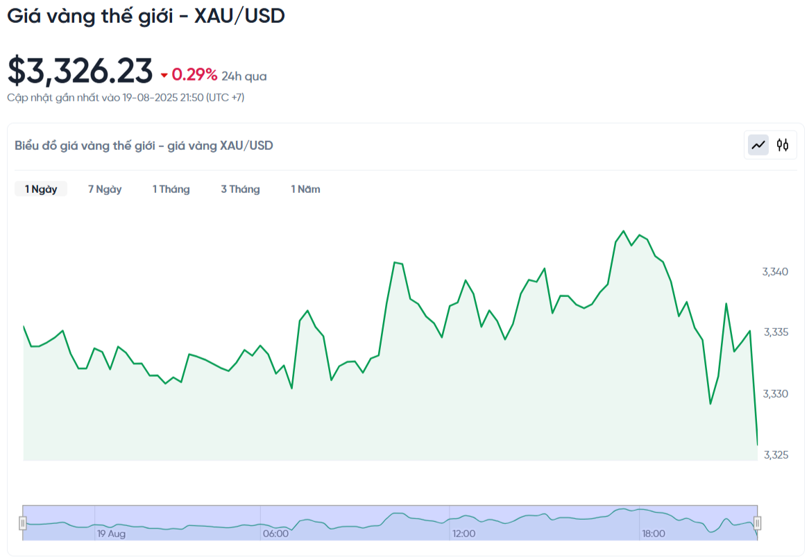Select the 1 Ngày time range tab
809x560 pixels.
coord(41,189)
